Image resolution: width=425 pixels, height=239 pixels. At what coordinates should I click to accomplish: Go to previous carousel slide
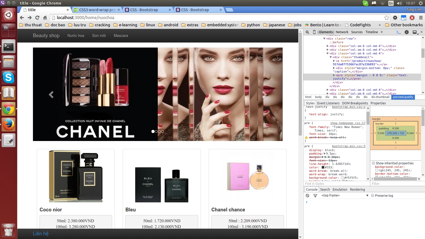51,95
